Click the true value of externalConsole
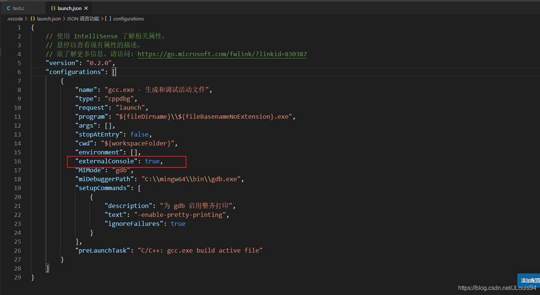 click(x=152, y=161)
